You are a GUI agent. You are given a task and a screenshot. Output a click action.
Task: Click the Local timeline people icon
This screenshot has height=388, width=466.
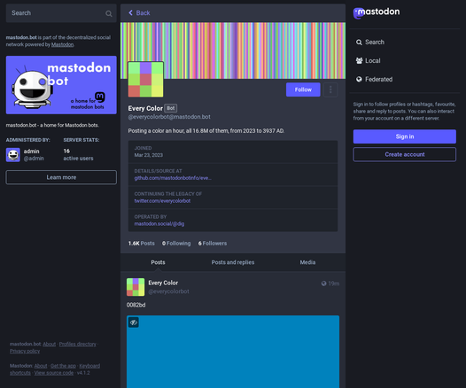[x=359, y=60]
